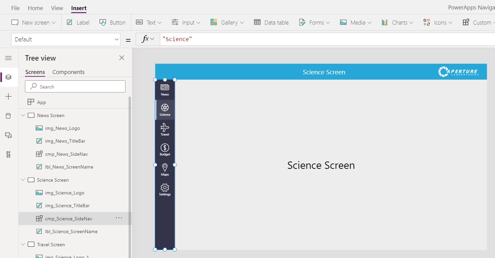Viewport: 495px width, 258px height.
Task: Open the Advanced tools icon in left rail
Action: (x=8, y=155)
